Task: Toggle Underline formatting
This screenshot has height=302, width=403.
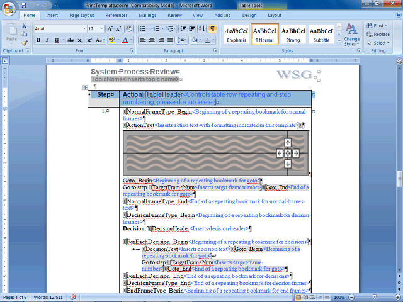Action: (57, 40)
